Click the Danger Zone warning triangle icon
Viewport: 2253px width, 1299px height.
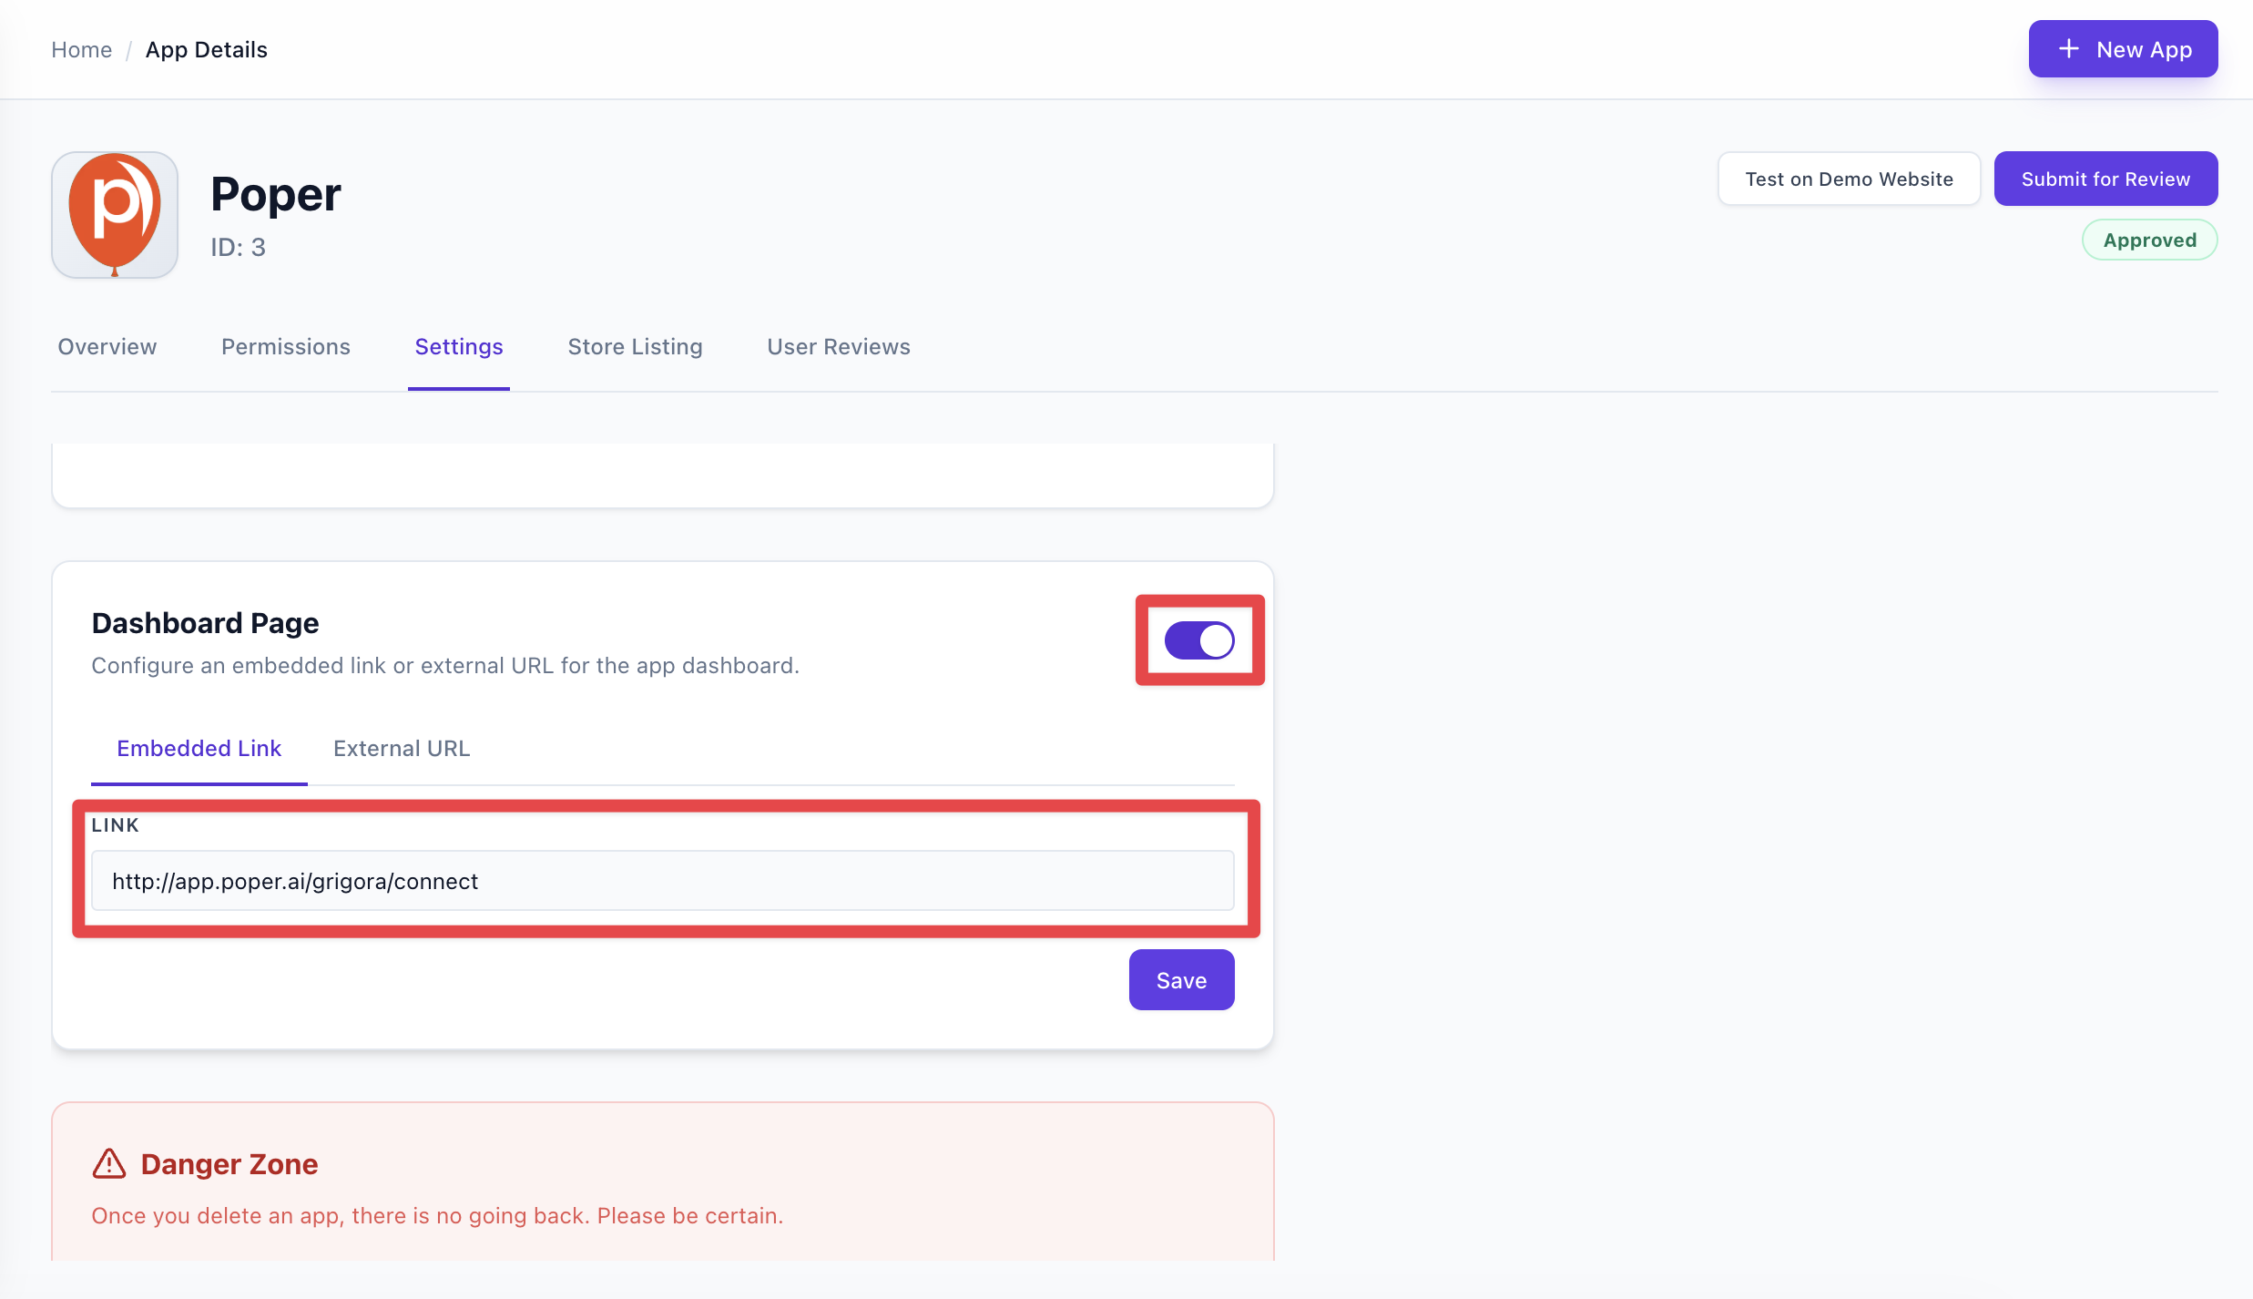pos(108,1163)
